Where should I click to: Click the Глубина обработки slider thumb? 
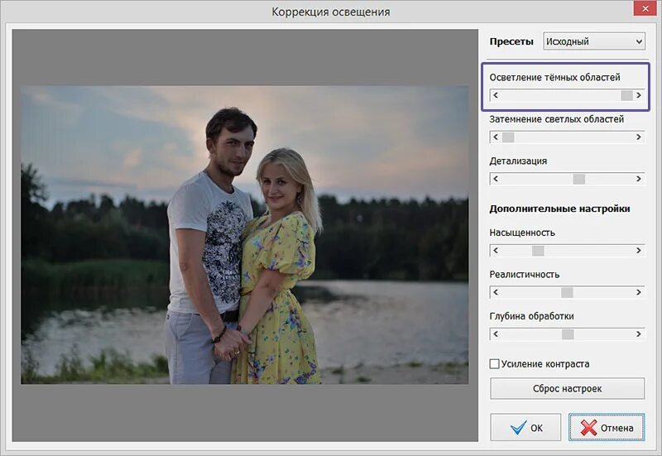pos(568,334)
